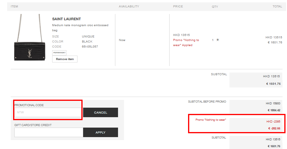The width and height of the screenshot is (287, 149).
Task: Click the euro discount € -282.66
Action: (274, 128)
